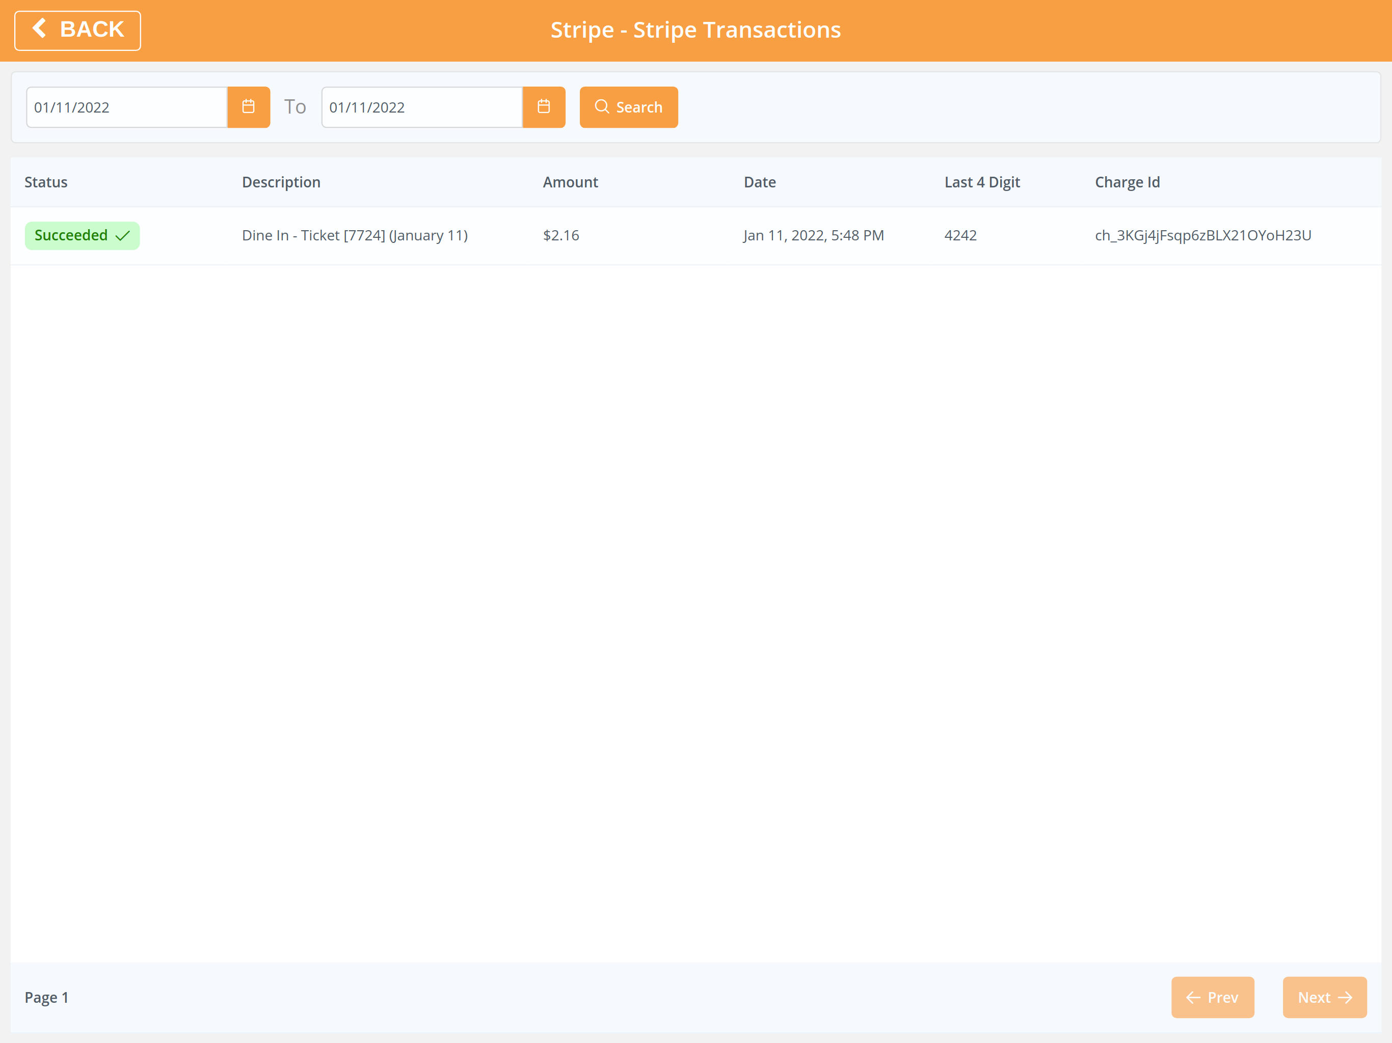
Task: Click the Description column header
Action: (x=281, y=182)
